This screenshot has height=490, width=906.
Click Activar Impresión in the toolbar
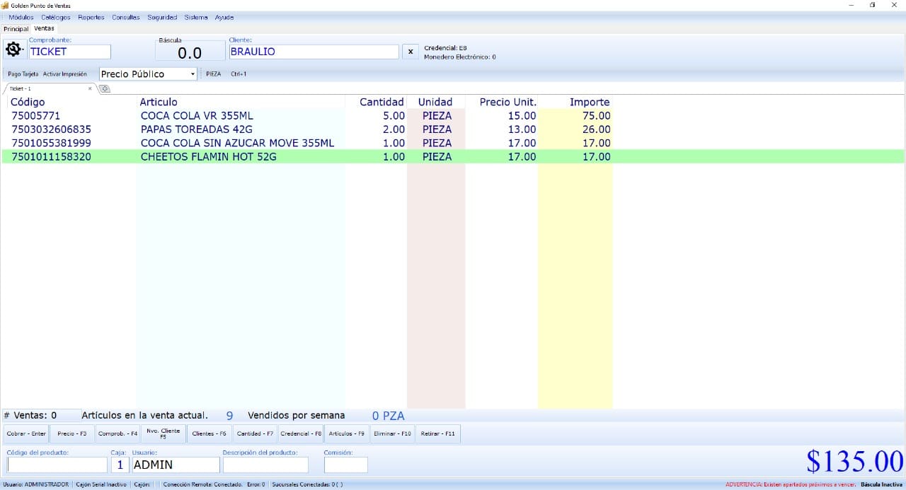(65, 74)
